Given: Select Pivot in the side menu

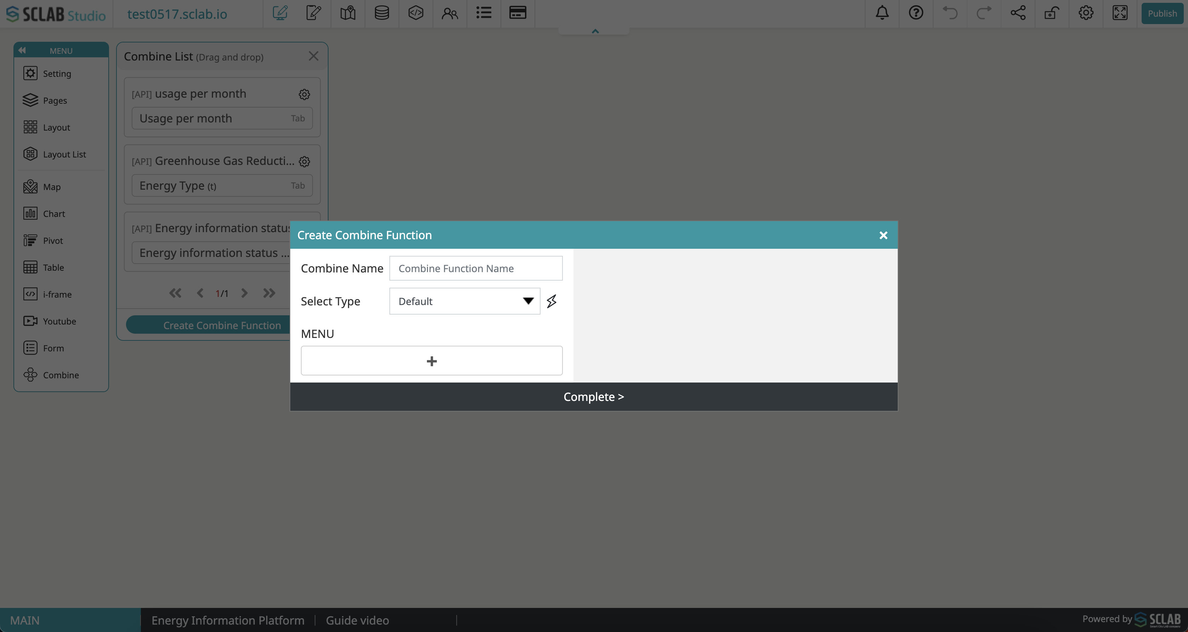Looking at the screenshot, I should tap(61, 241).
